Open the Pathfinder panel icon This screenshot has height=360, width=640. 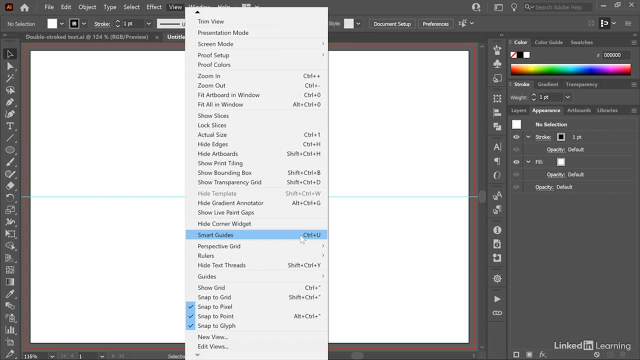coord(497,126)
